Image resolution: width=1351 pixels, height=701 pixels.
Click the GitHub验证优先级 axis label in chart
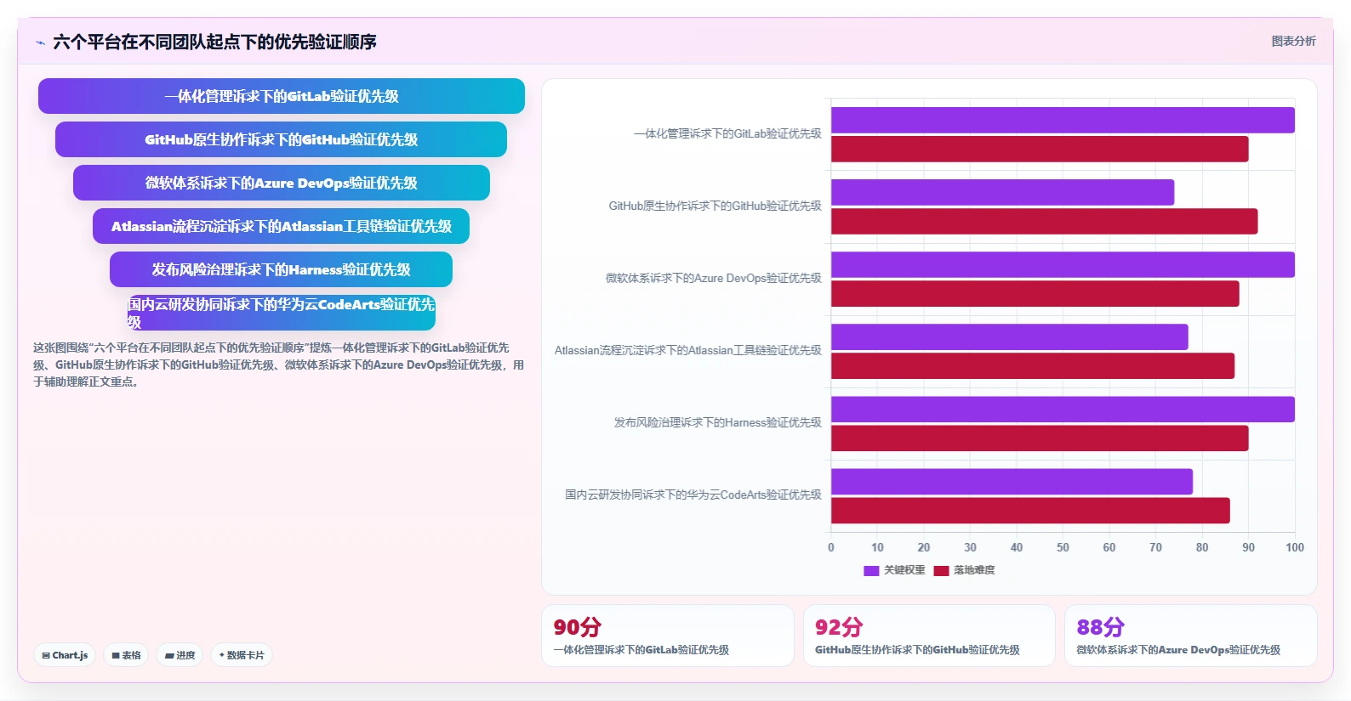pyautogui.click(x=715, y=206)
